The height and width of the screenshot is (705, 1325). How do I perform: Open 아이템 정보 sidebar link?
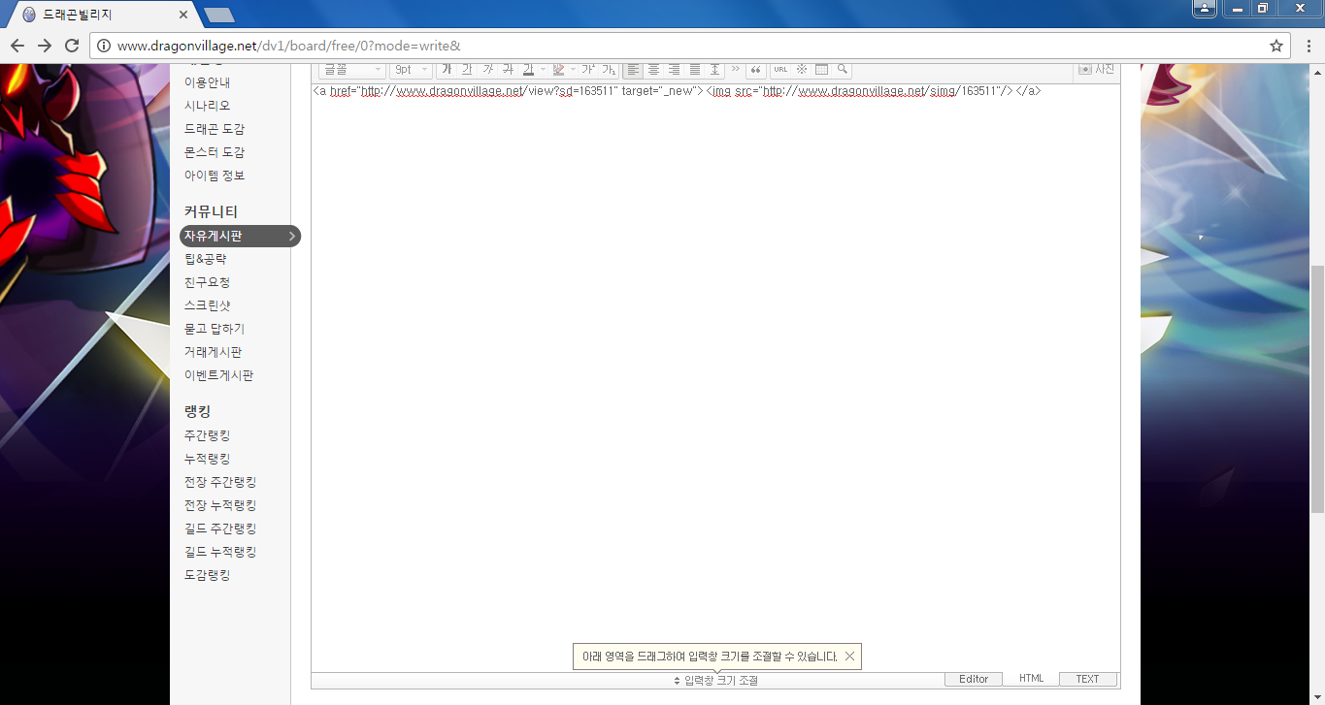pos(215,176)
